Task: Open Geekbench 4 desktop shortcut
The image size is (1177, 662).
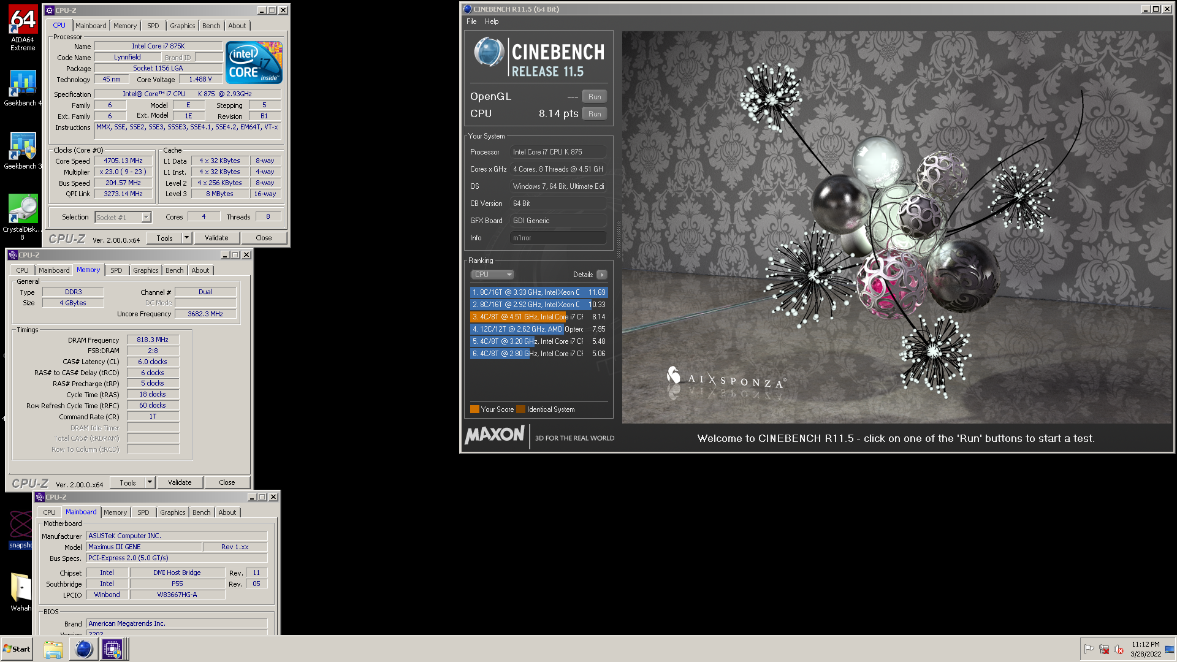Action: [x=23, y=88]
